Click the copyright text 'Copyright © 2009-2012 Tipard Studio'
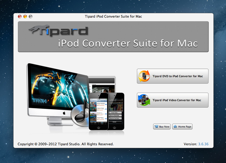 pyautogui.click(x=49, y=144)
